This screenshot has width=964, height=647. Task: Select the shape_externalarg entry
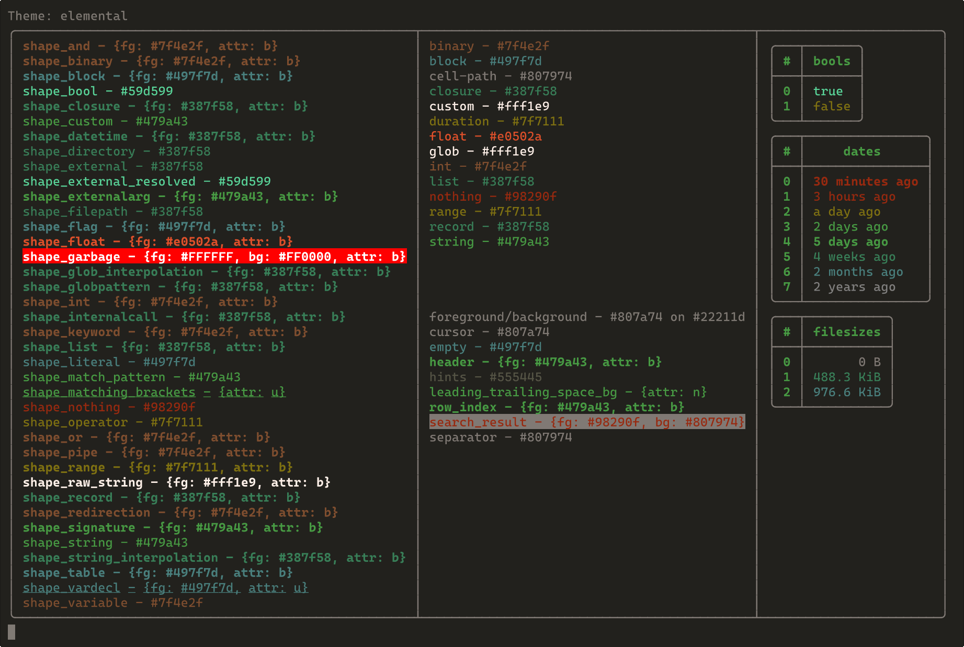coord(180,197)
